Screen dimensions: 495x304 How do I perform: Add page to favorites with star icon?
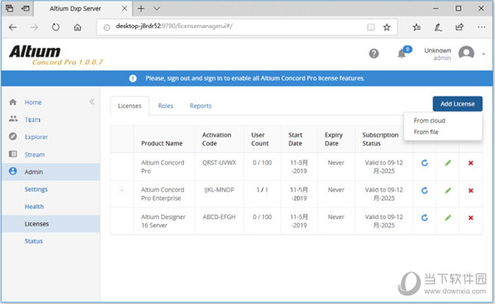[x=387, y=27]
